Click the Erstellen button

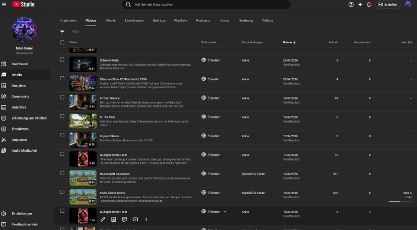(x=388, y=5)
